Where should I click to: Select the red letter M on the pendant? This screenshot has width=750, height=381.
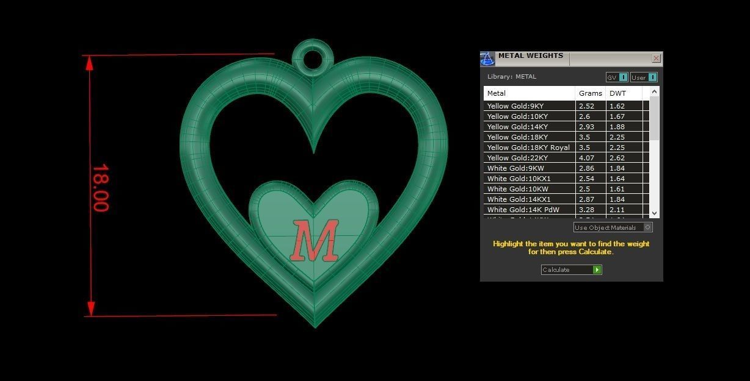(315, 241)
